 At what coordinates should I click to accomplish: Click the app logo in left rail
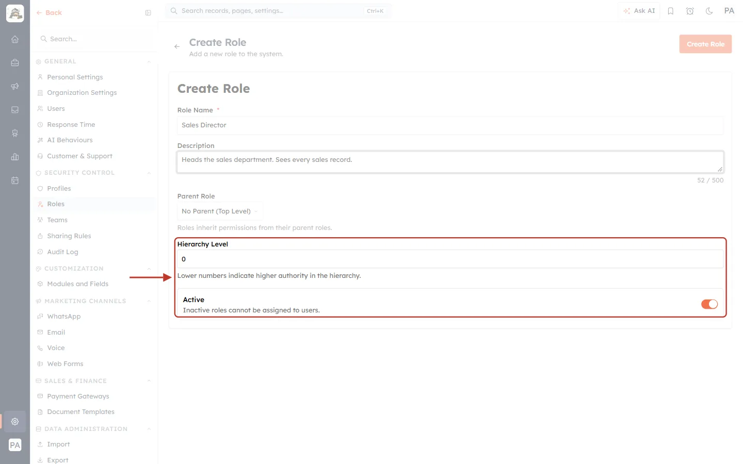[15, 13]
